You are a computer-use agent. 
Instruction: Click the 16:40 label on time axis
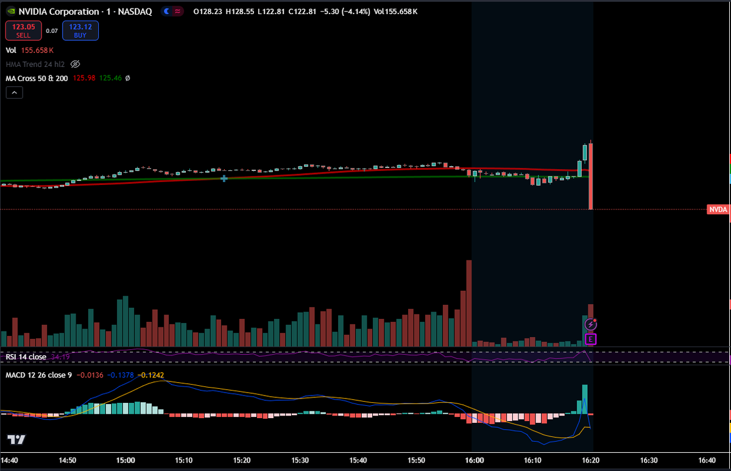pyautogui.click(x=707, y=461)
